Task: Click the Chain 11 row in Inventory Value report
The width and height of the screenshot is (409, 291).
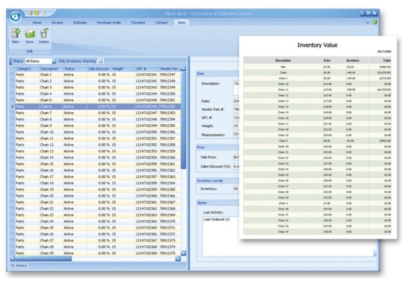Action: [x=317, y=89]
